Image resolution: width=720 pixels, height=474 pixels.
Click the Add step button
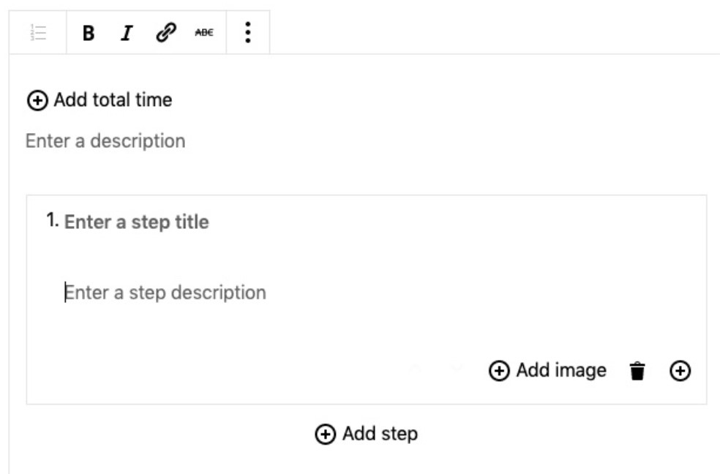point(367,434)
